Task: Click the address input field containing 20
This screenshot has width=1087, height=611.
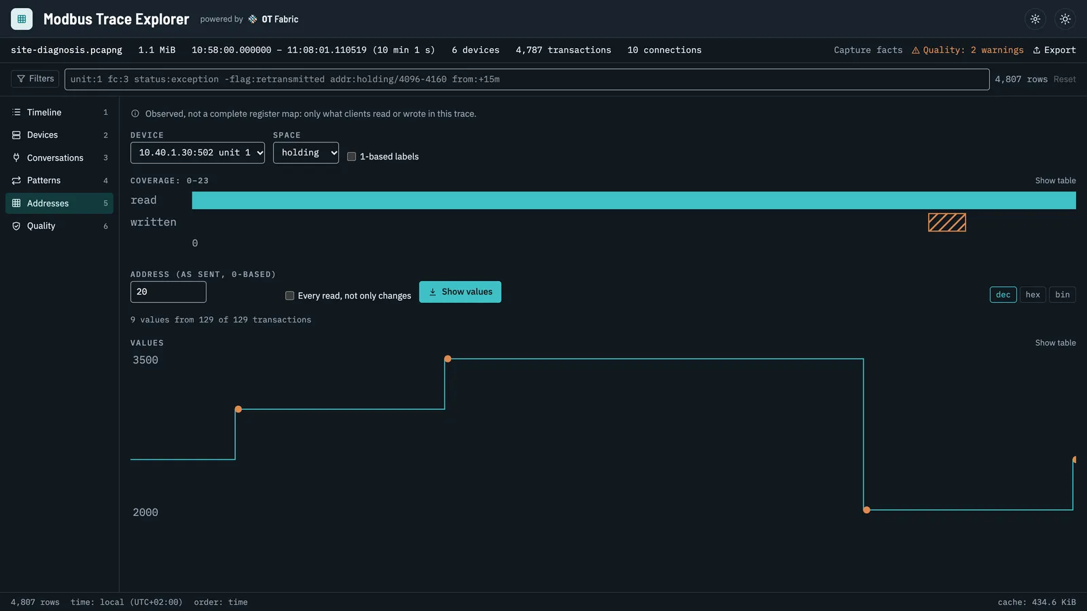Action: [x=168, y=292]
